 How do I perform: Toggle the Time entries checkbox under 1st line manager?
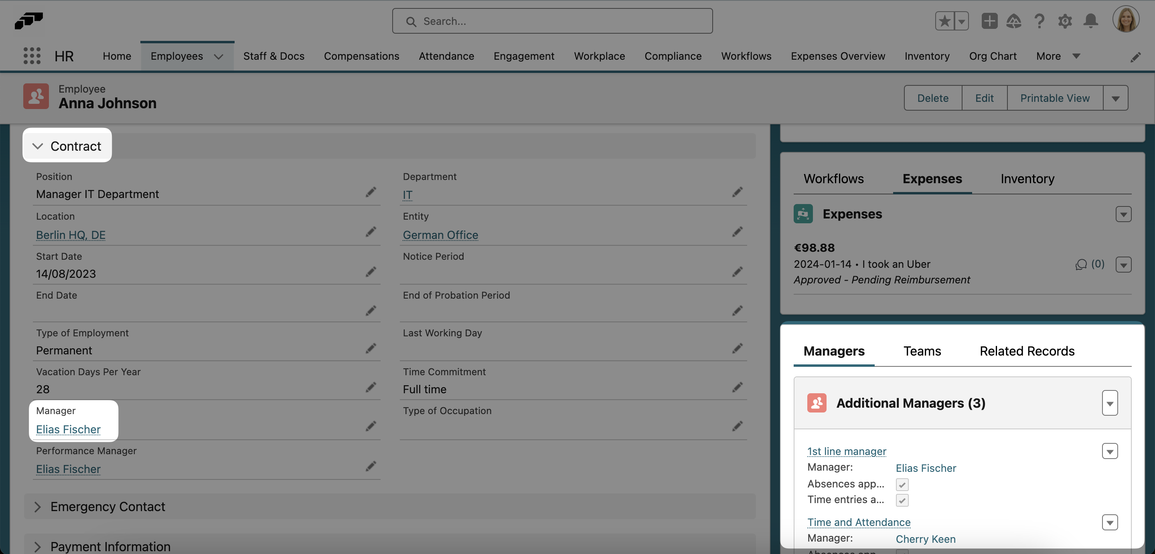point(902,500)
